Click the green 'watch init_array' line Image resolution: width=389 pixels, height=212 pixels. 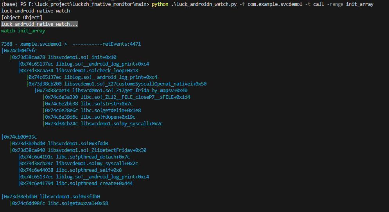point(23,31)
